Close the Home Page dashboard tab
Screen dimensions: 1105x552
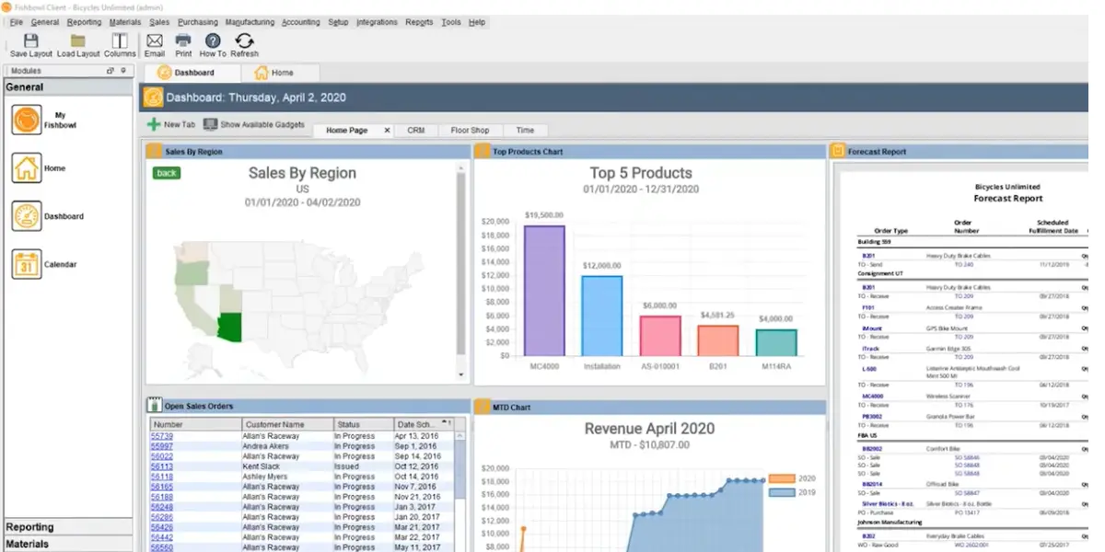coord(387,131)
